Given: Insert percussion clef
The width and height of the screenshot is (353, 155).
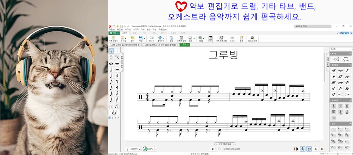Looking at the screenshot, I should 334,118.
